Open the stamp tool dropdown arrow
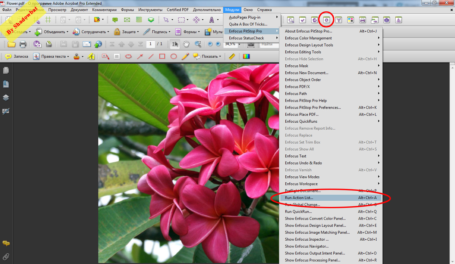Screen dimensions: 455x264 pos(83,57)
